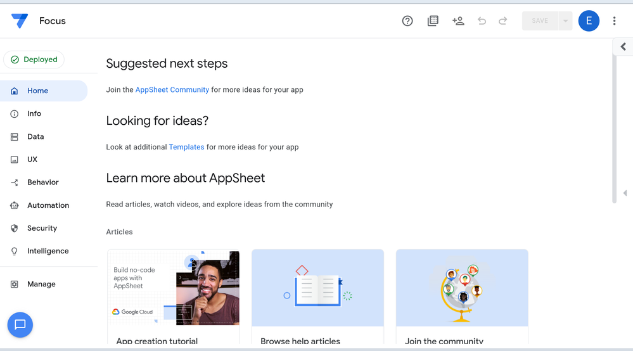Click the Deployed status chip
Image resolution: width=633 pixels, height=351 pixels.
34,60
